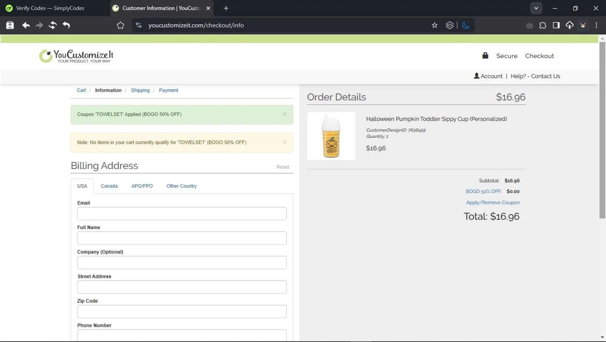Screen dimensions: 606x342
Task: Open Help? - Contact Us link
Action: (535, 76)
